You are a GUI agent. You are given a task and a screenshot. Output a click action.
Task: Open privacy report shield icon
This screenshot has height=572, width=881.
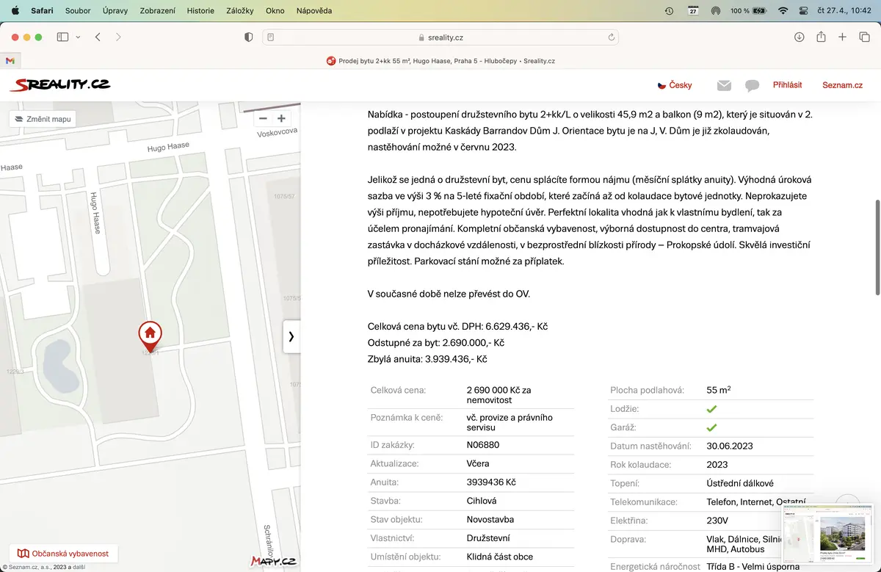(249, 37)
